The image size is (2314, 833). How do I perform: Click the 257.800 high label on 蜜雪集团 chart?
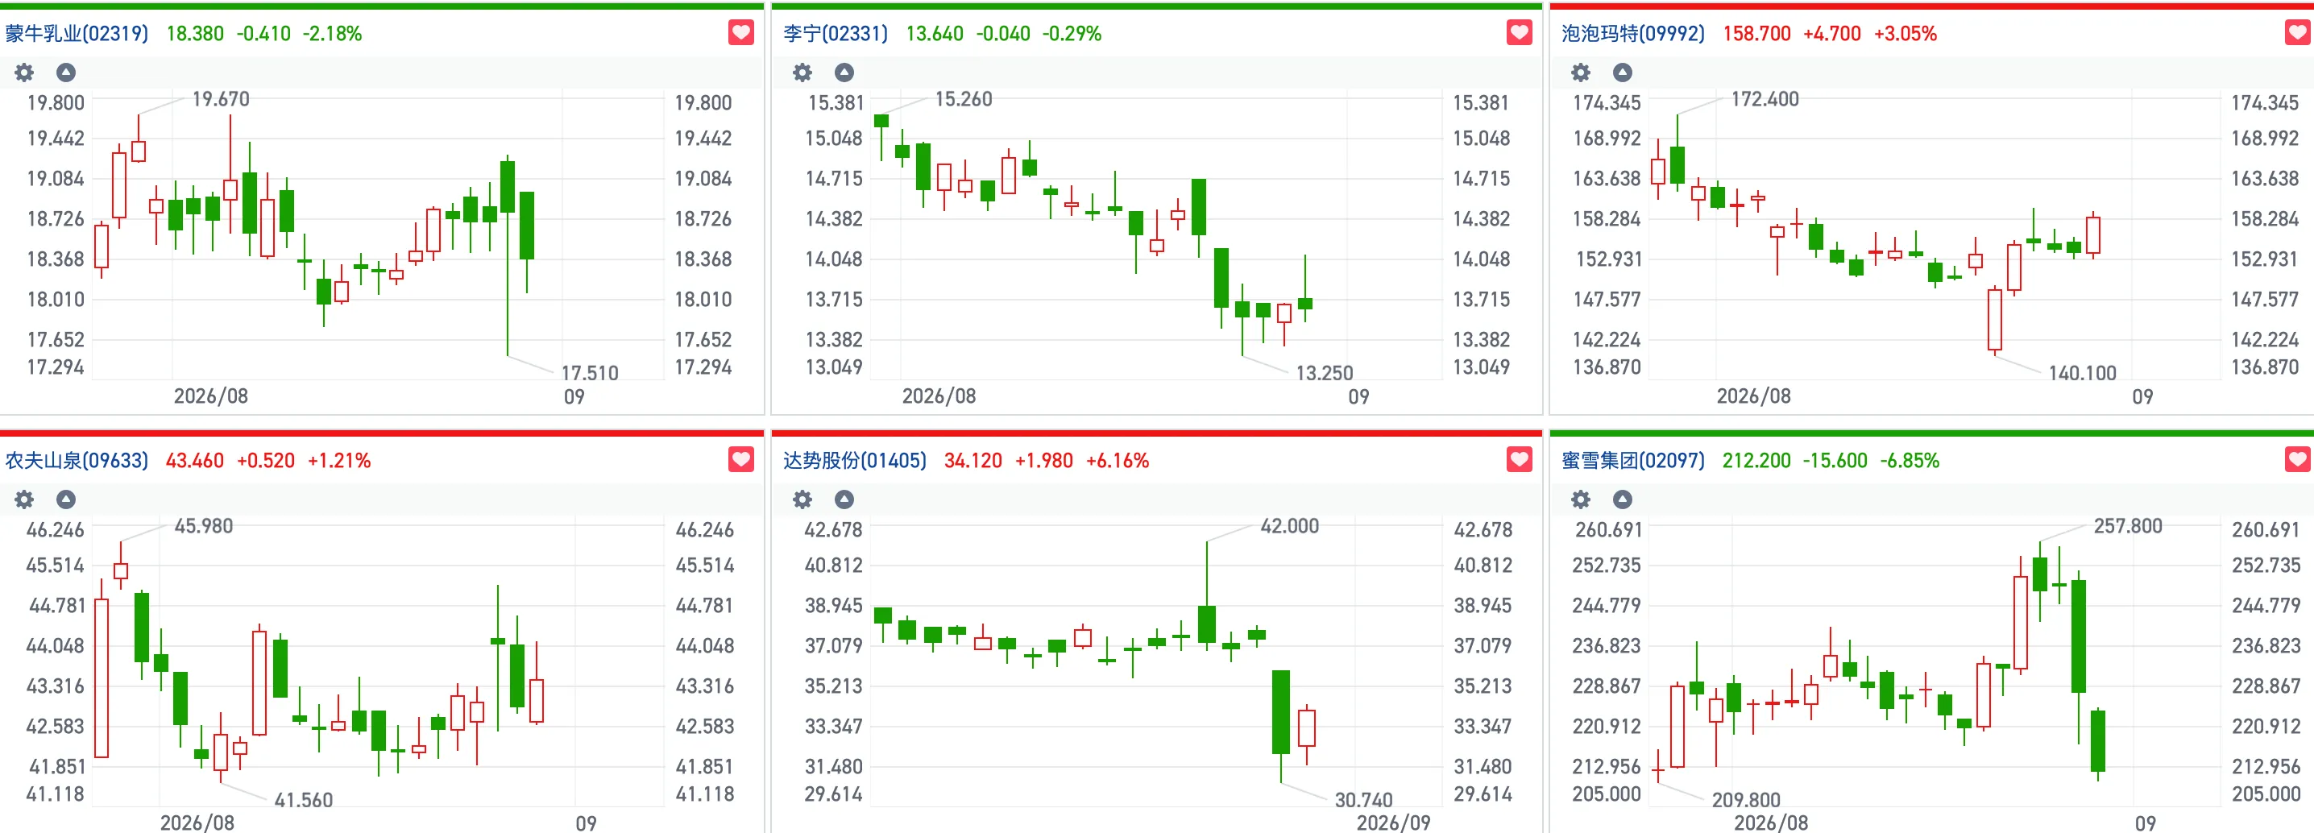2128,526
